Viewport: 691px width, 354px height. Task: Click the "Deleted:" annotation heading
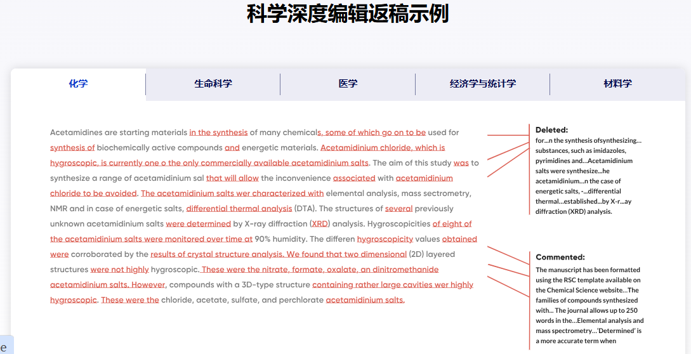point(551,130)
